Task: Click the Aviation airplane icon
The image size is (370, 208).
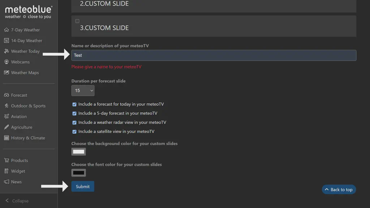Action: [7, 117]
